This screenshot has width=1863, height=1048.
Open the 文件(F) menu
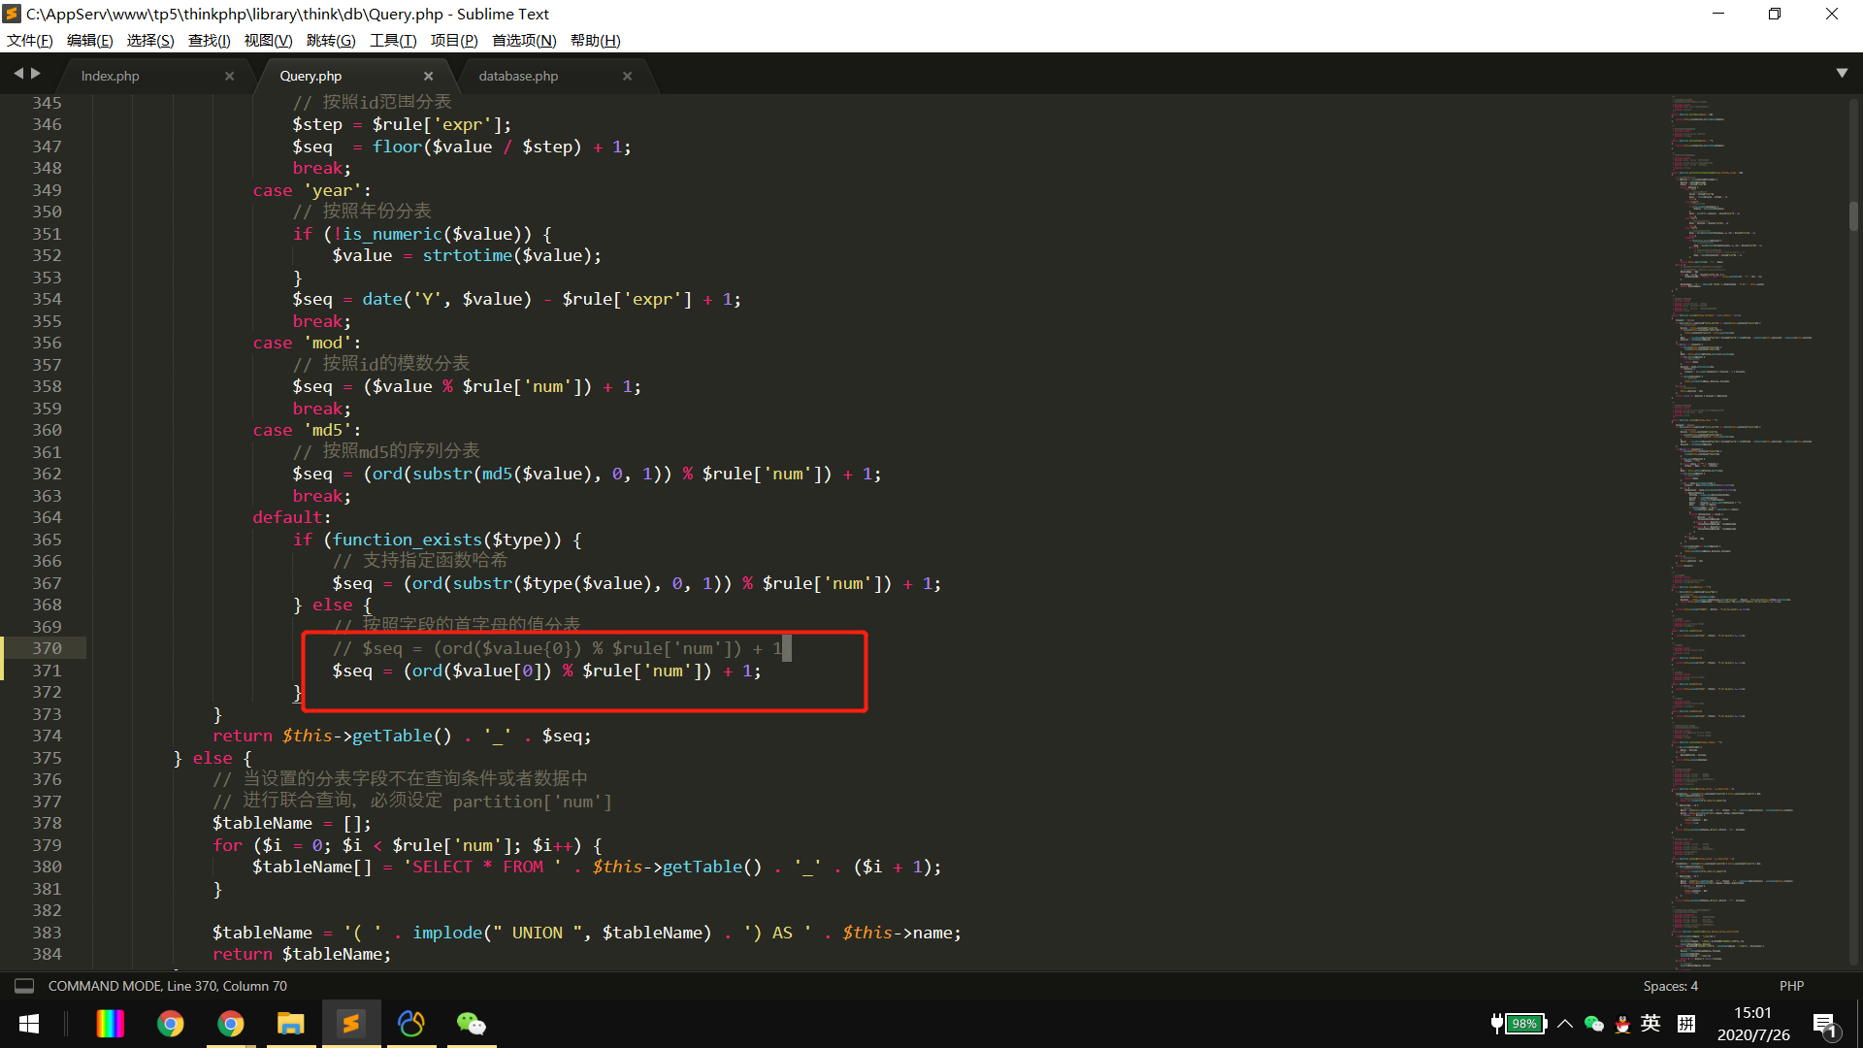coord(29,40)
